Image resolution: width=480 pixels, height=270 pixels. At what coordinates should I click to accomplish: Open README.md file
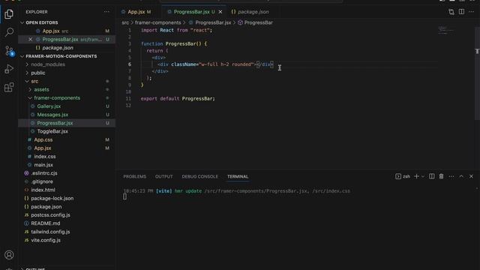(x=45, y=223)
